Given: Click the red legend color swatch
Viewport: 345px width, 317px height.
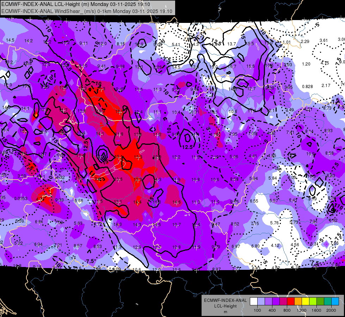Looking at the screenshot, I should [291, 302].
